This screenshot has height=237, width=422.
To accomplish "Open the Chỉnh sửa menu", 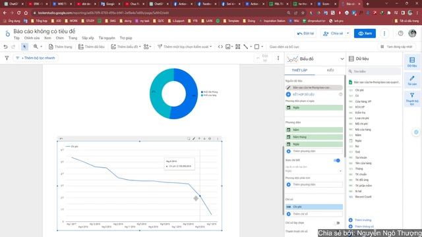I will 32,38.
